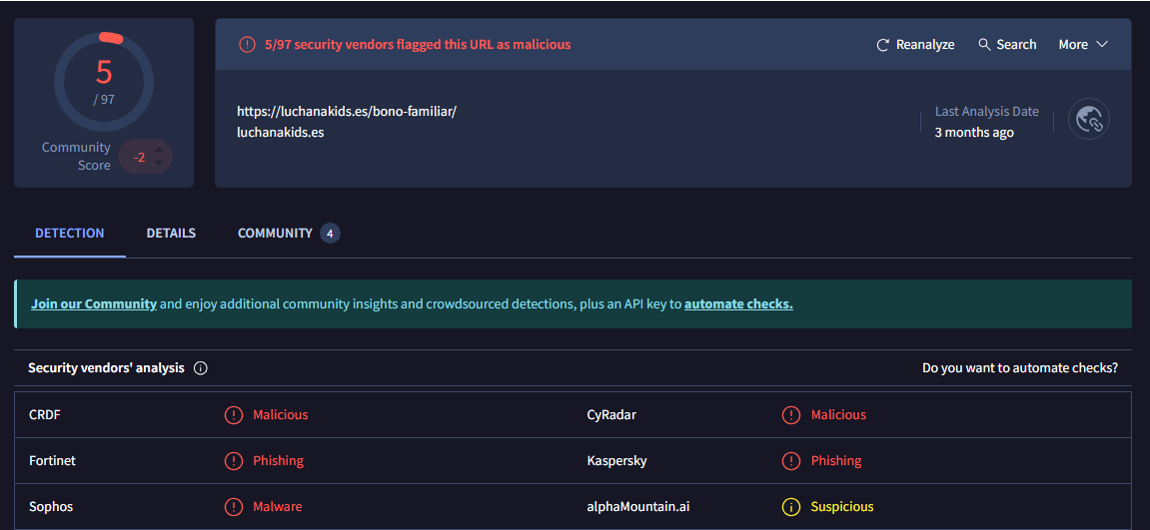This screenshot has width=1150, height=530.
Task: Click the info icon next to Security vendors' analysis
Action: tap(201, 368)
